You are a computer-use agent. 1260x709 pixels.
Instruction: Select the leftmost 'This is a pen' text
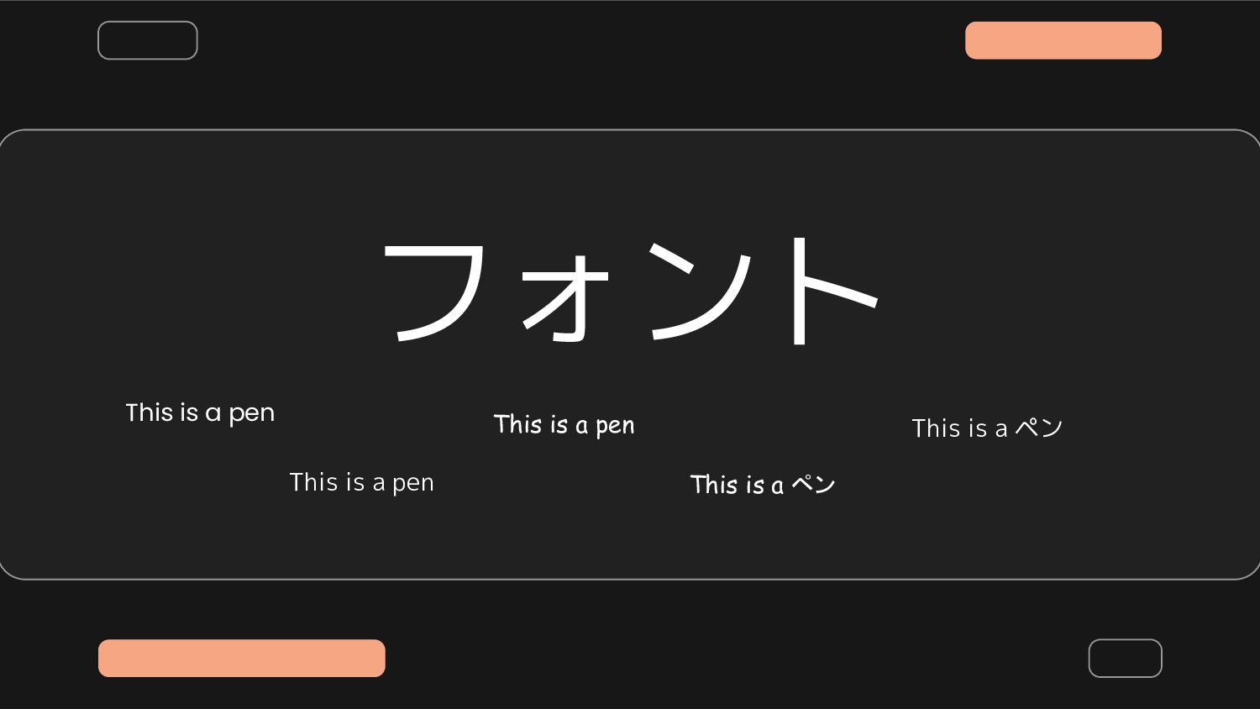click(200, 413)
